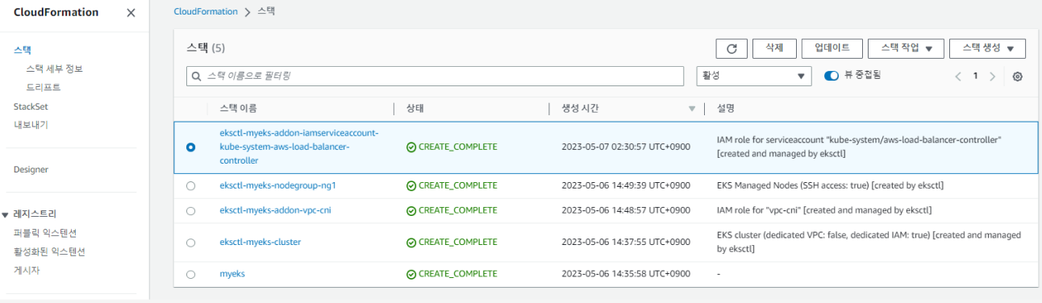1042x303 pixels.
Task: Open CloudFormation breadcrumb link
Action: pyautogui.click(x=206, y=11)
